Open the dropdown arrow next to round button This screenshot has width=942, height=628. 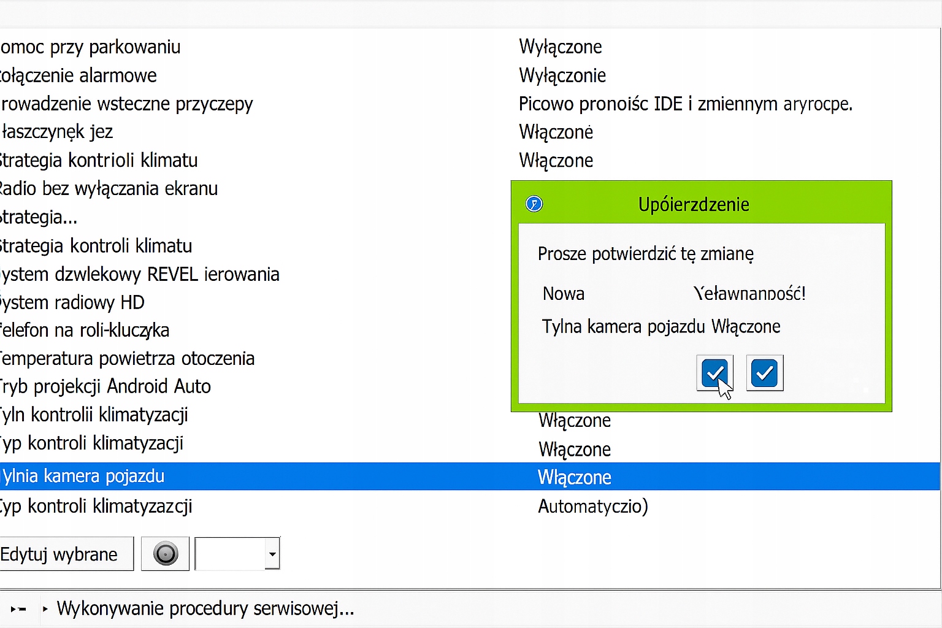pos(272,554)
